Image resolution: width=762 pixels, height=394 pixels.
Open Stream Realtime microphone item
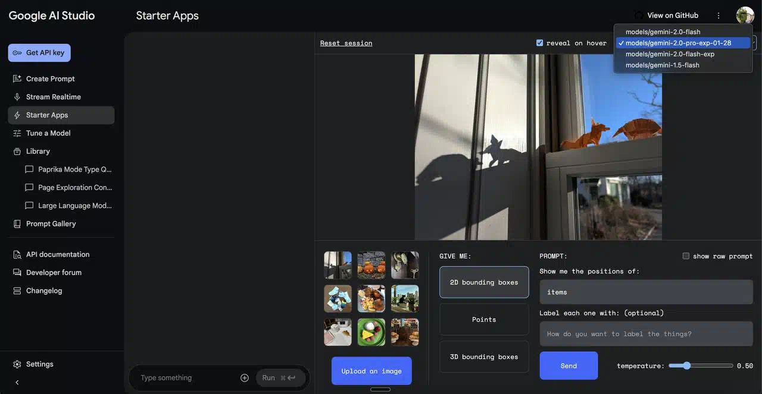click(53, 97)
